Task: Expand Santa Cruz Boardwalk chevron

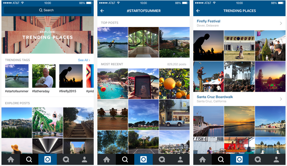Action: point(281,99)
